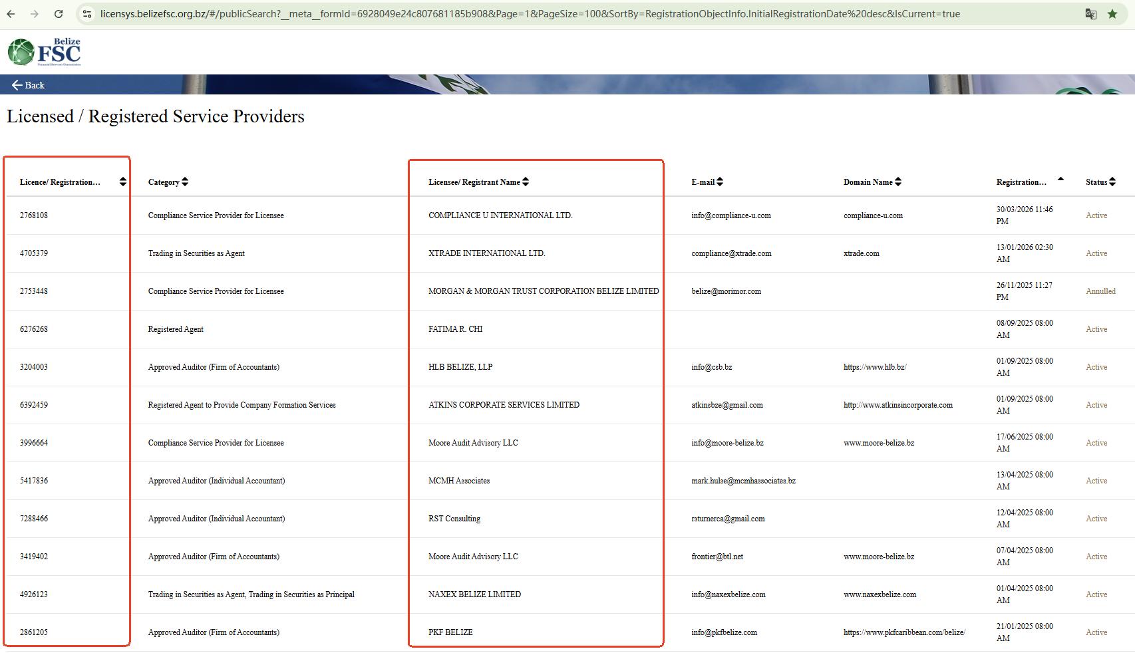Select the Annulled status of Morgan & Morgan

(1100, 291)
